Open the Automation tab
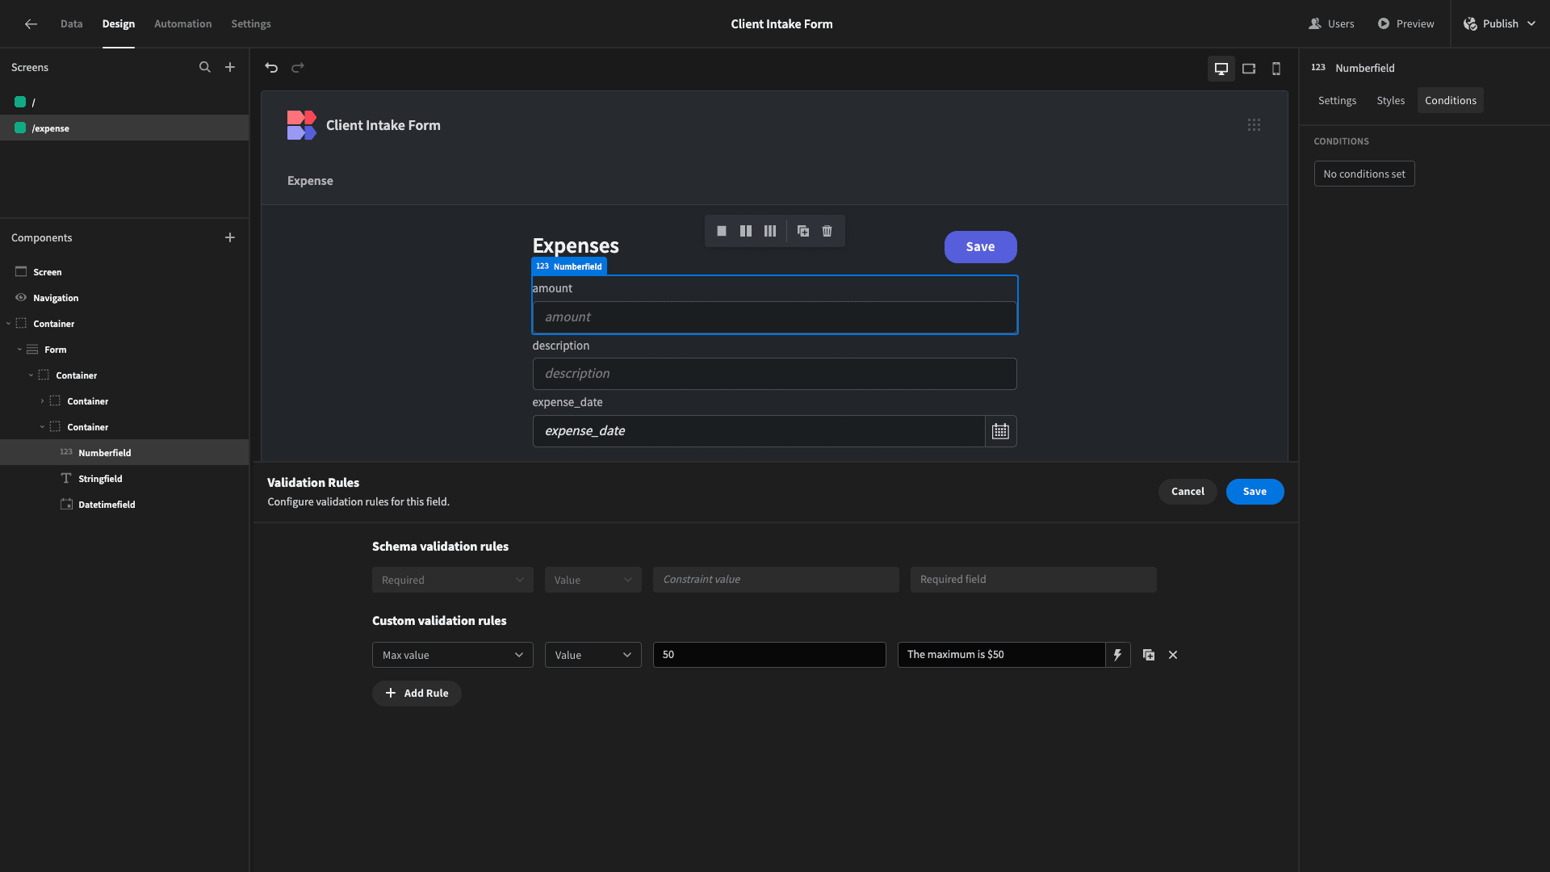This screenshot has height=872, width=1550. point(182,23)
